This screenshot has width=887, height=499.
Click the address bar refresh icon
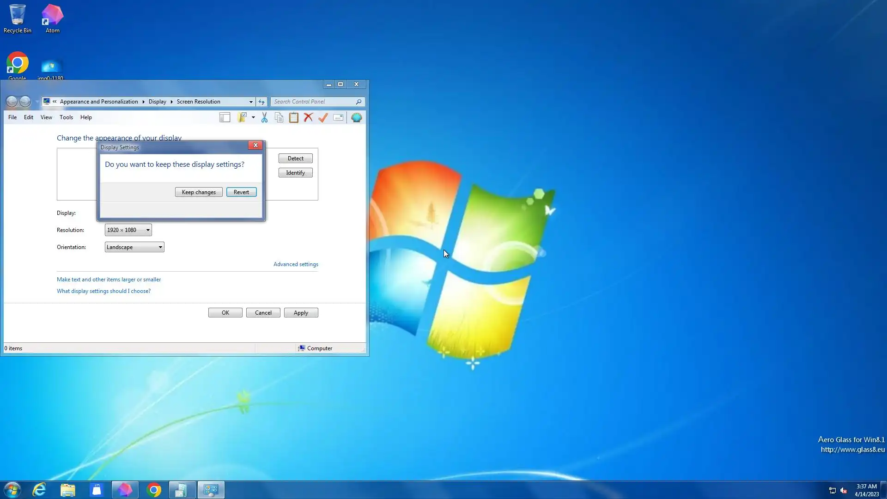tap(261, 102)
